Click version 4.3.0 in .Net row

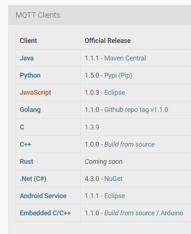92,179
